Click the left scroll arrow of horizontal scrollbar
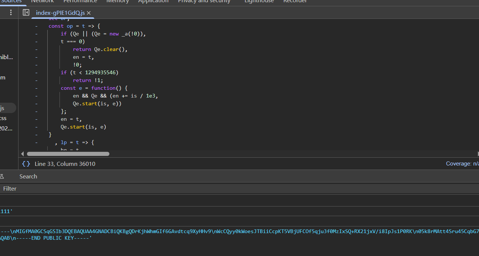This screenshot has width=479, height=256. pos(23,154)
